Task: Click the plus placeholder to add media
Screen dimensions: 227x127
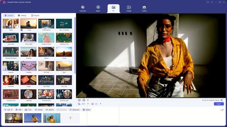Action: click(71, 118)
